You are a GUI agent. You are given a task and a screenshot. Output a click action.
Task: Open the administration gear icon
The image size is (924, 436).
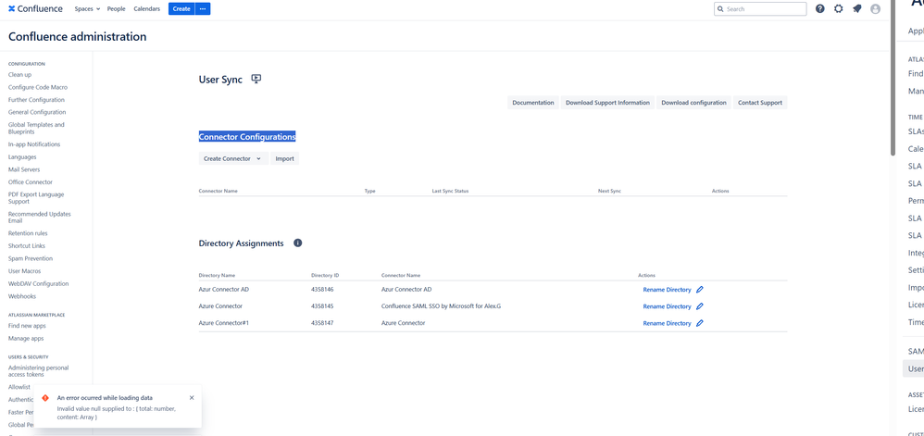pyautogui.click(x=839, y=9)
